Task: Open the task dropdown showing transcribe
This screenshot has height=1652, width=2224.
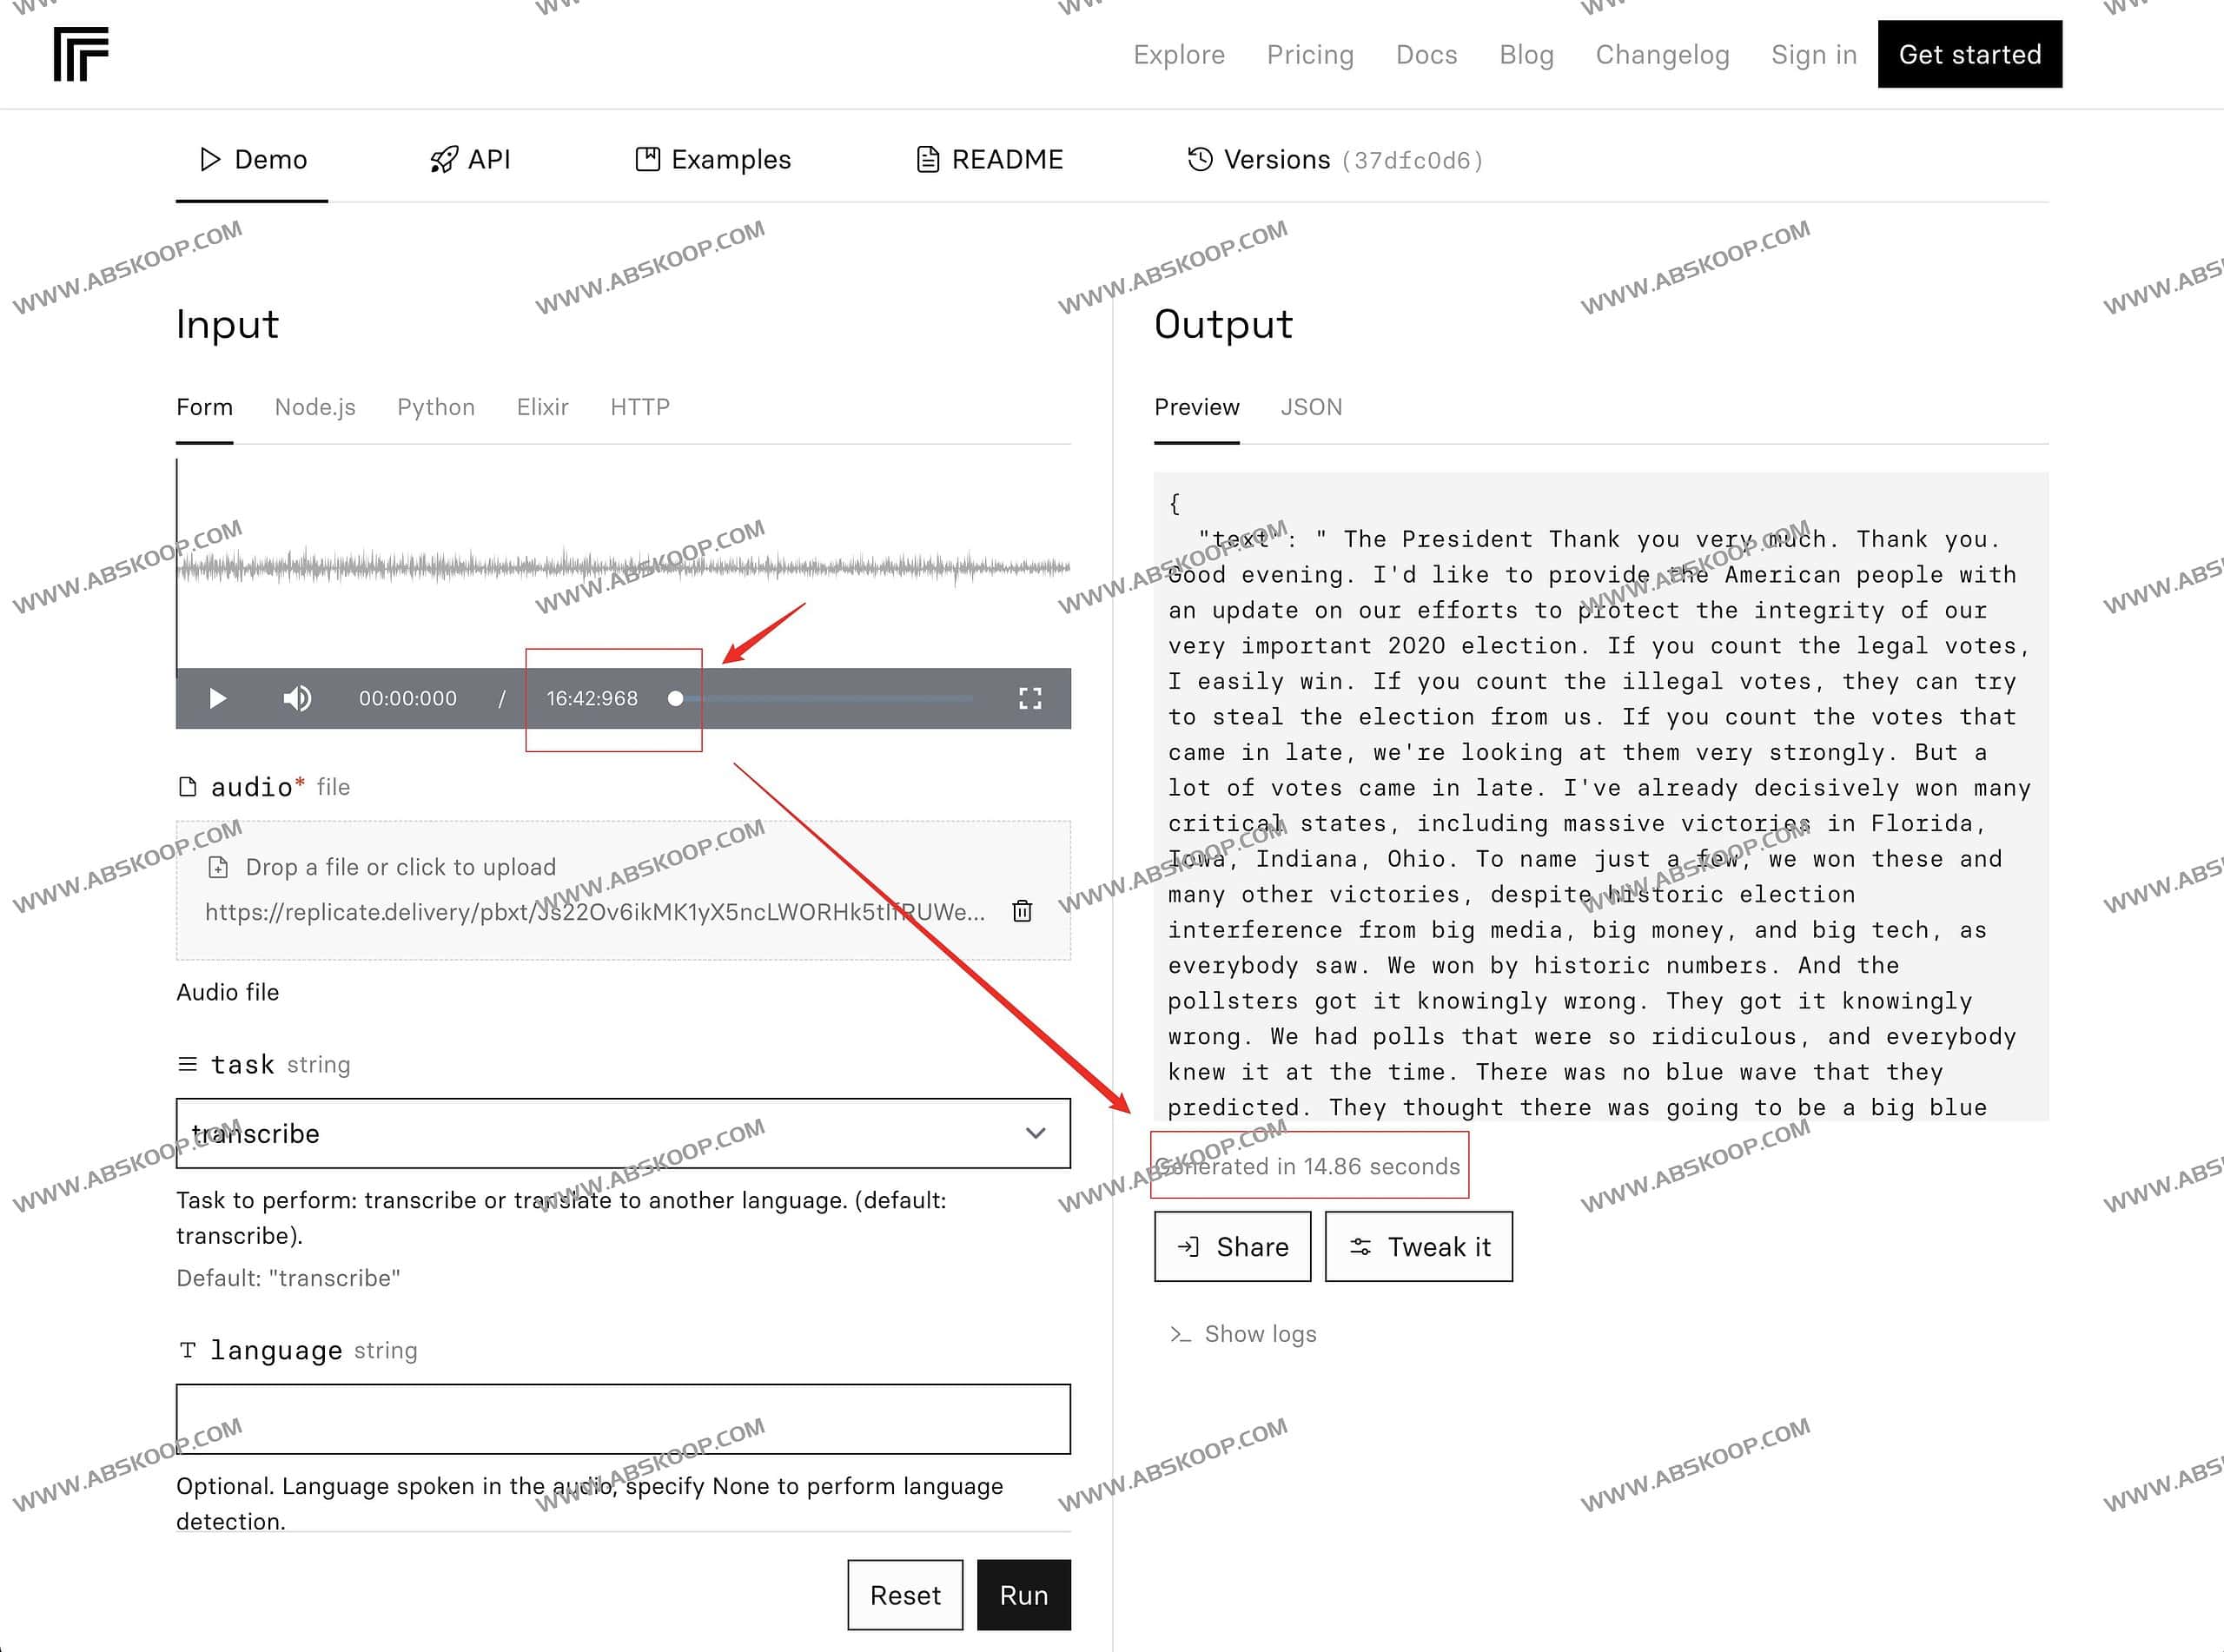Action: point(623,1133)
